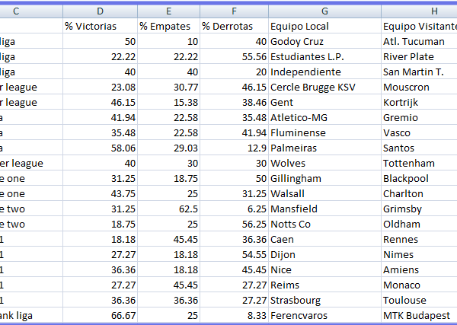Click the '% Derrotas' header cell
Screen dimensions: 457x325
point(234,26)
